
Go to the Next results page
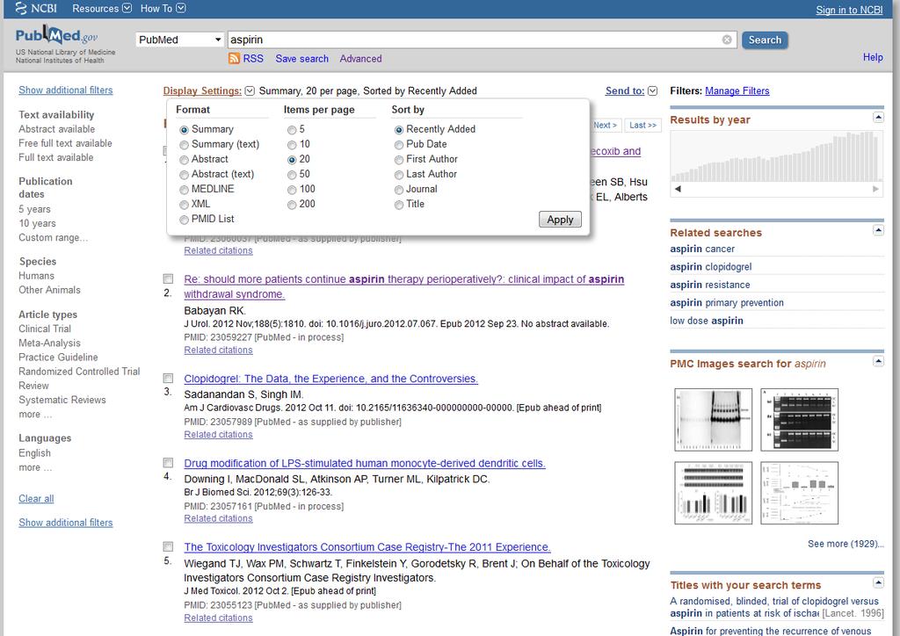tap(605, 125)
